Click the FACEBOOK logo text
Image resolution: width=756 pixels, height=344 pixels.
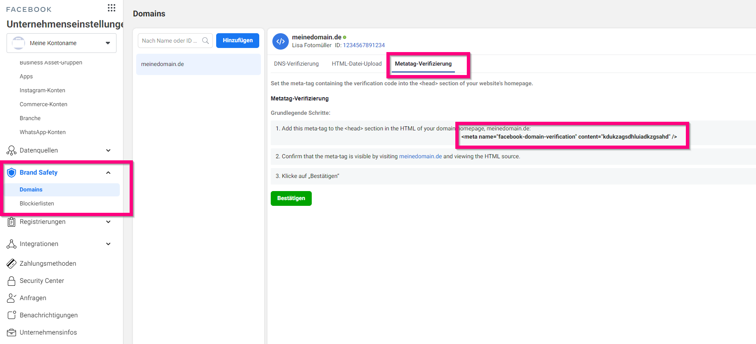click(x=29, y=9)
